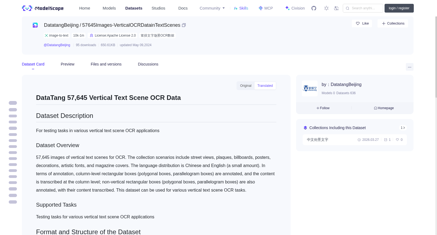The height and width of the screenshot is (235, 437).
Task: Click the Dataset Description heading
Action: (x=64, y=116)
